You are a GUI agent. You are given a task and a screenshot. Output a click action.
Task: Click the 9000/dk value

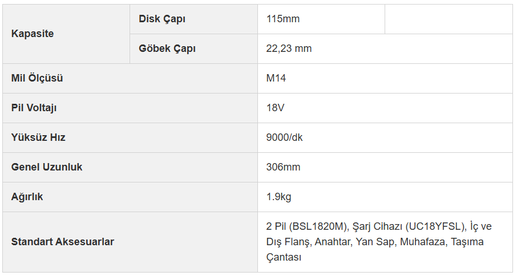coord(284,137)
